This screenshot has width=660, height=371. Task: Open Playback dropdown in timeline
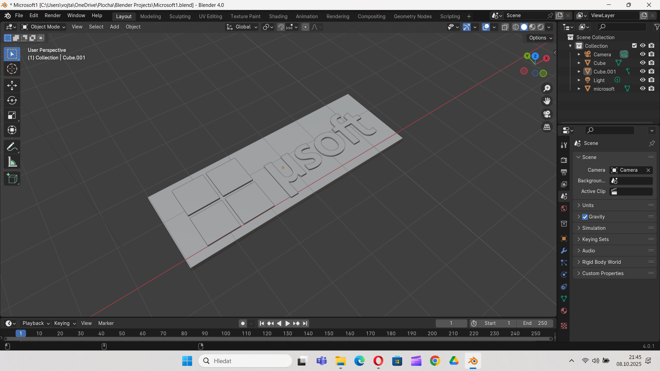coord(36,323)
